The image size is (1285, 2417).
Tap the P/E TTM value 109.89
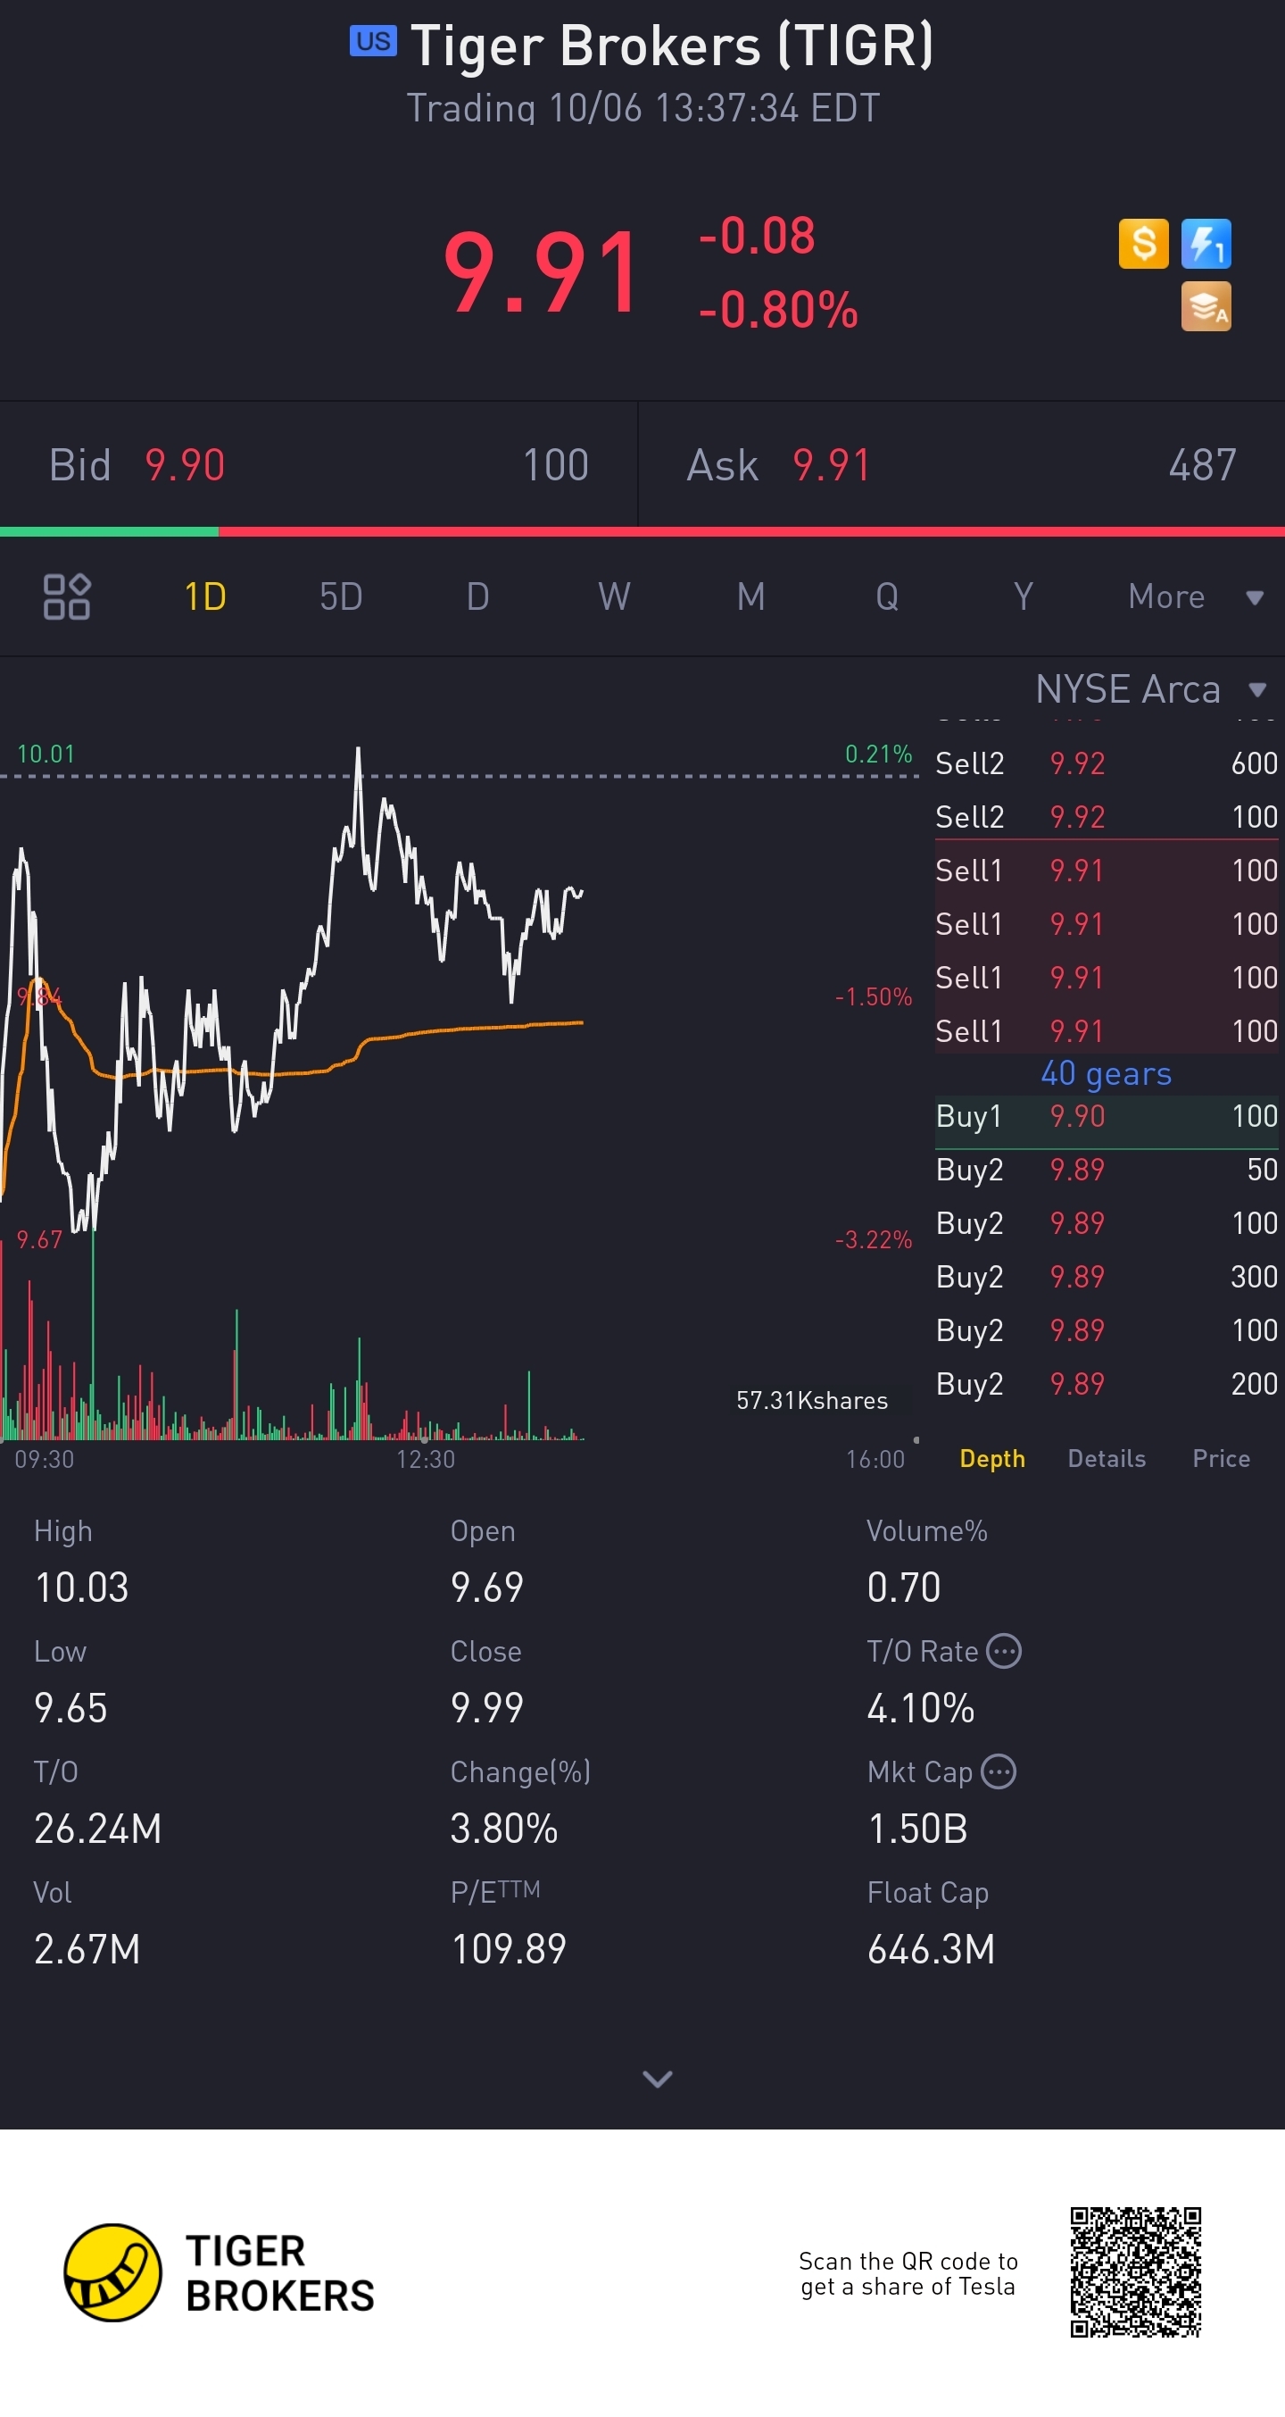pos(509,1949)
